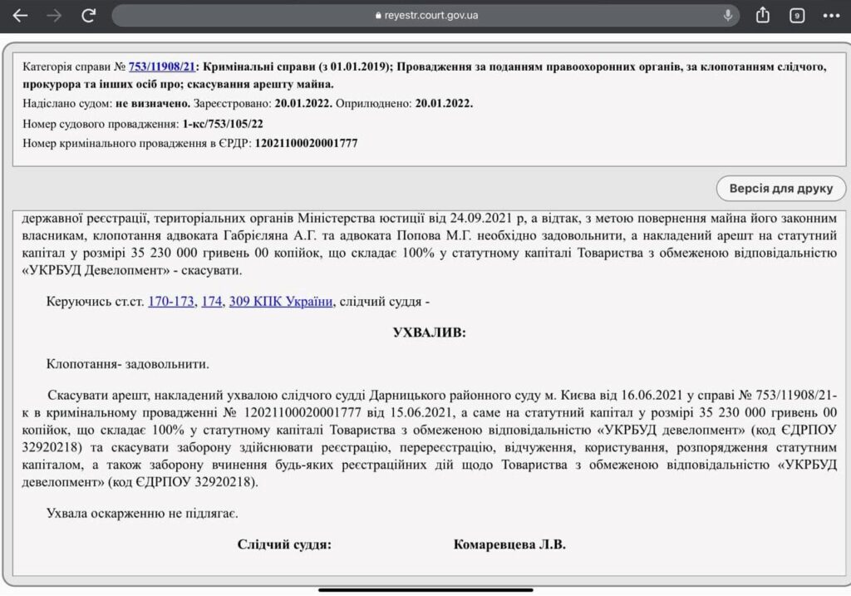The height and width of the screenshot is (596, 851).
Task: Click the text Клопотання- задовольнити.
Action: point(127,364)
